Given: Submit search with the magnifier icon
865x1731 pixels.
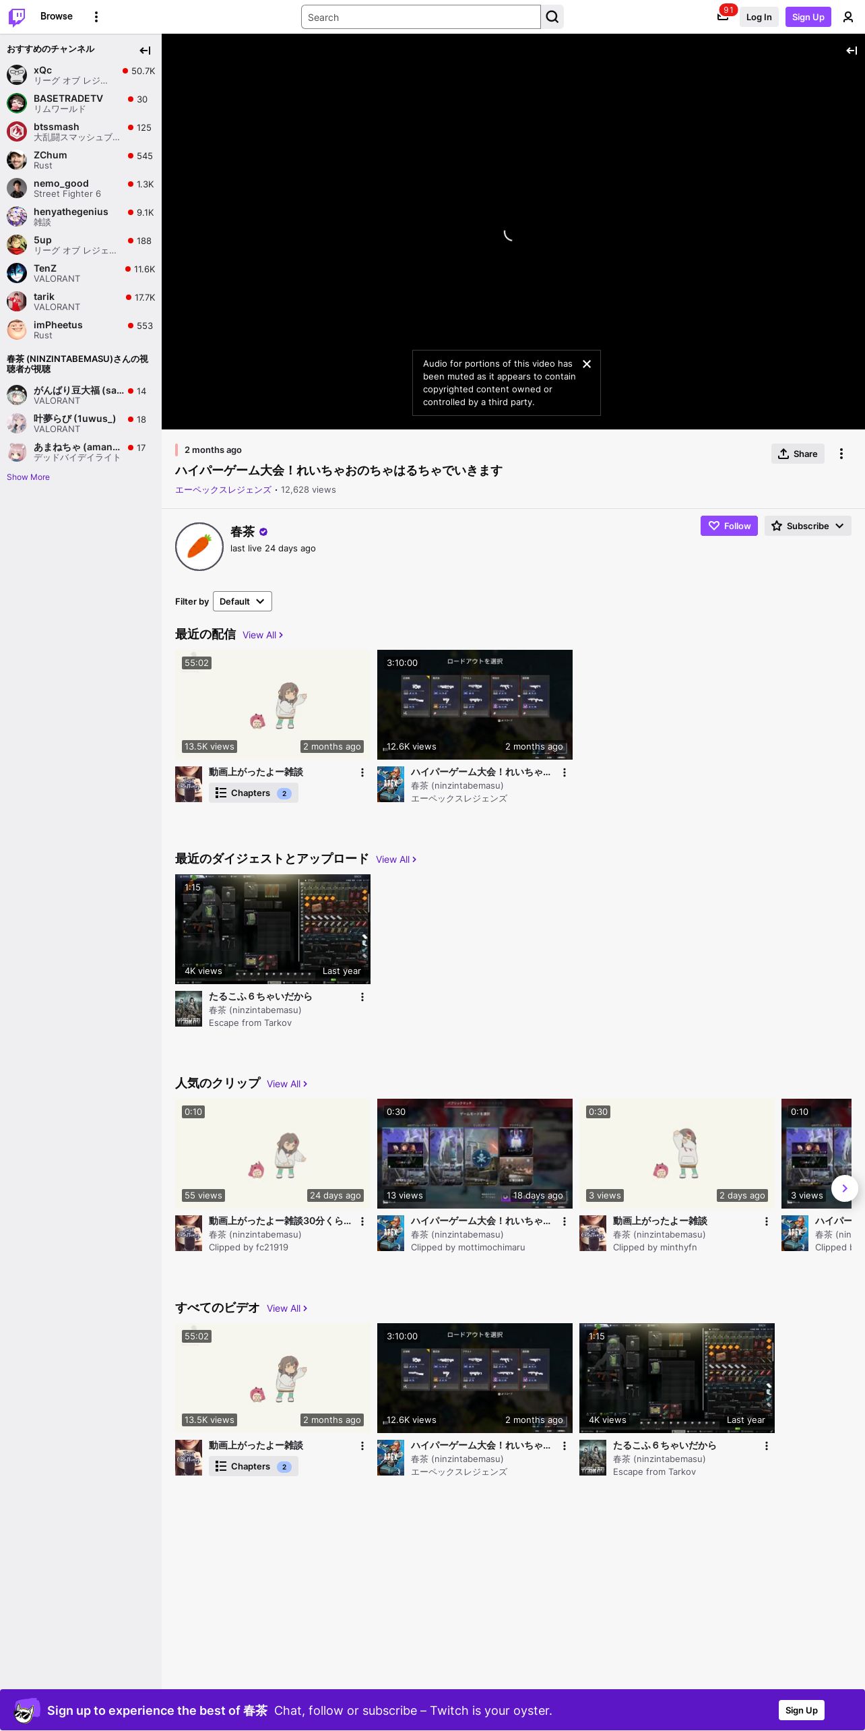Looking at the screenshot, I should tap(552, 17).
